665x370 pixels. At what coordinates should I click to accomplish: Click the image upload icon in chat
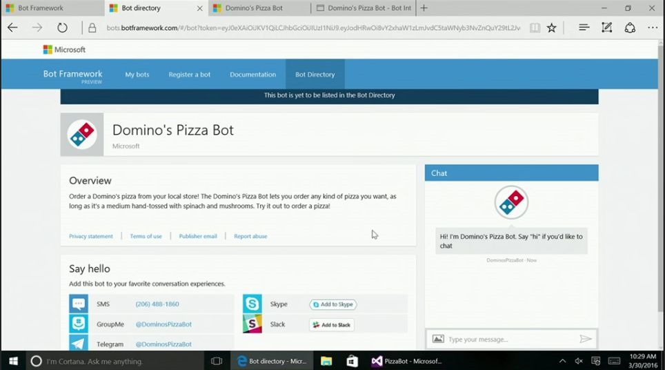[438, 339]
